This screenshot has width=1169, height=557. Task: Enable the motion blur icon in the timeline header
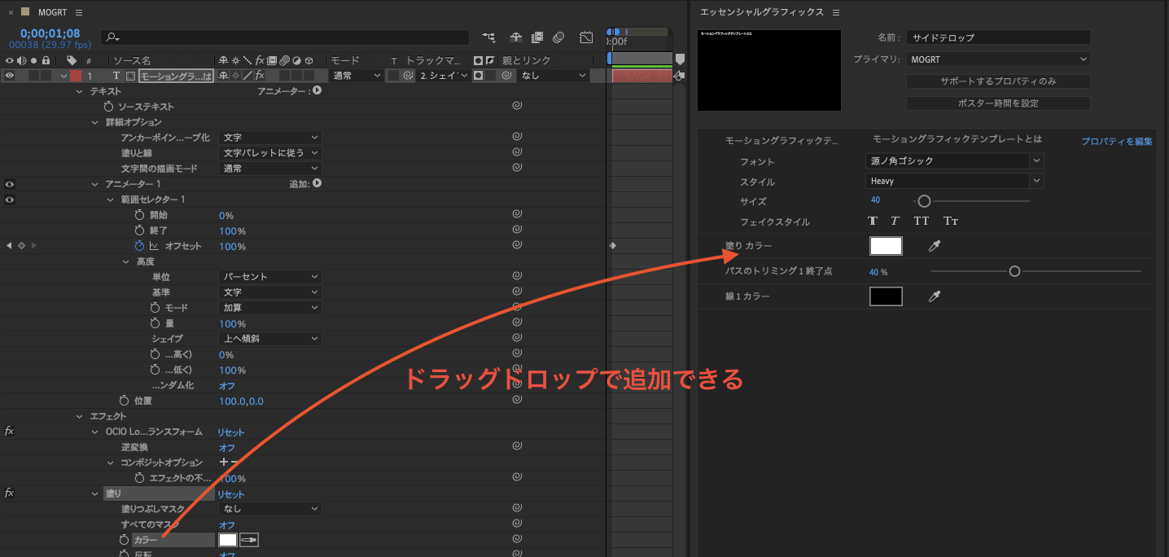[558, 37]
